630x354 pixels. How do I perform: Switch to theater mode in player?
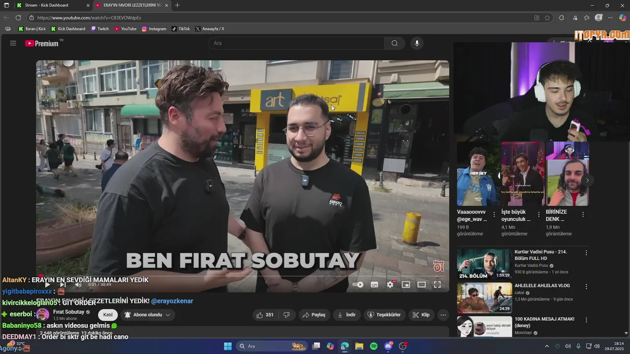tap(421, 284)
